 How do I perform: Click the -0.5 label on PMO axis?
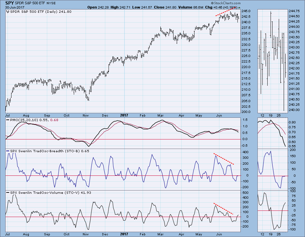click(245, 146)
